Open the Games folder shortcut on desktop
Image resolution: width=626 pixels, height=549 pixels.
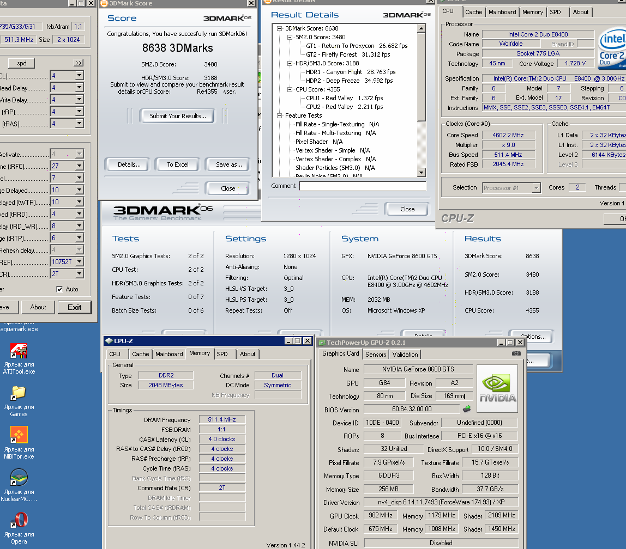pos(19,401)
